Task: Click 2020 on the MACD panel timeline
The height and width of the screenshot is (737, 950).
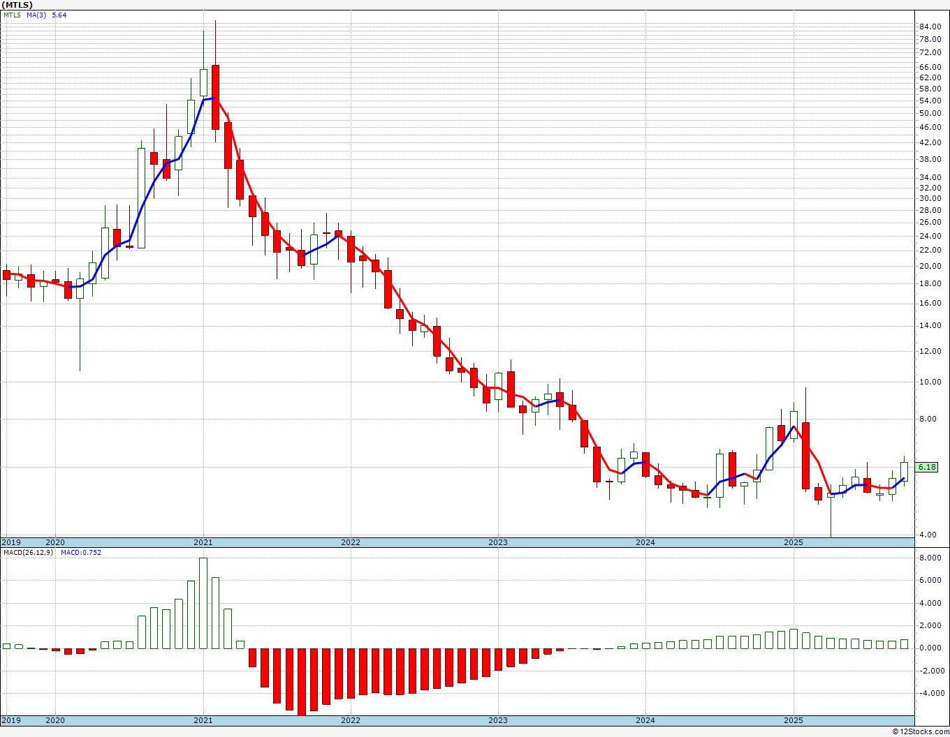Action: (x=55, y=720)
